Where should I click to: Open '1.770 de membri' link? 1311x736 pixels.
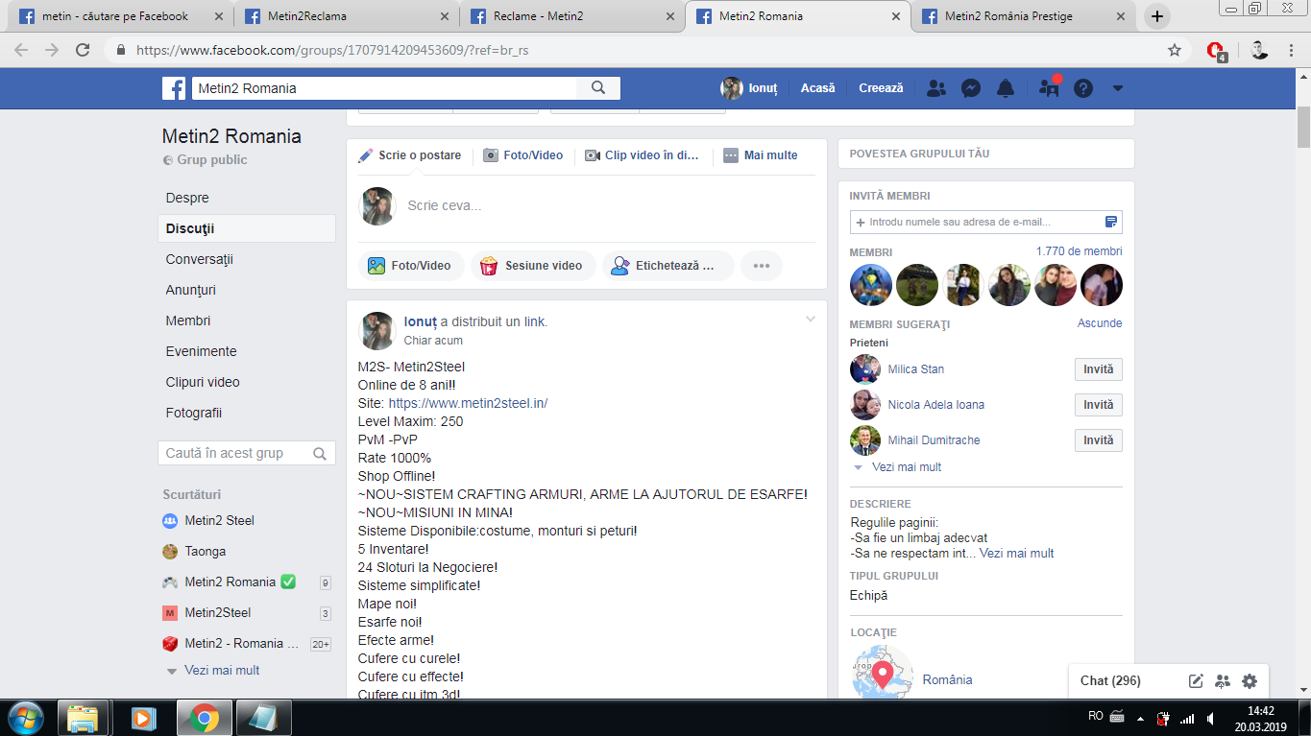1079,251
